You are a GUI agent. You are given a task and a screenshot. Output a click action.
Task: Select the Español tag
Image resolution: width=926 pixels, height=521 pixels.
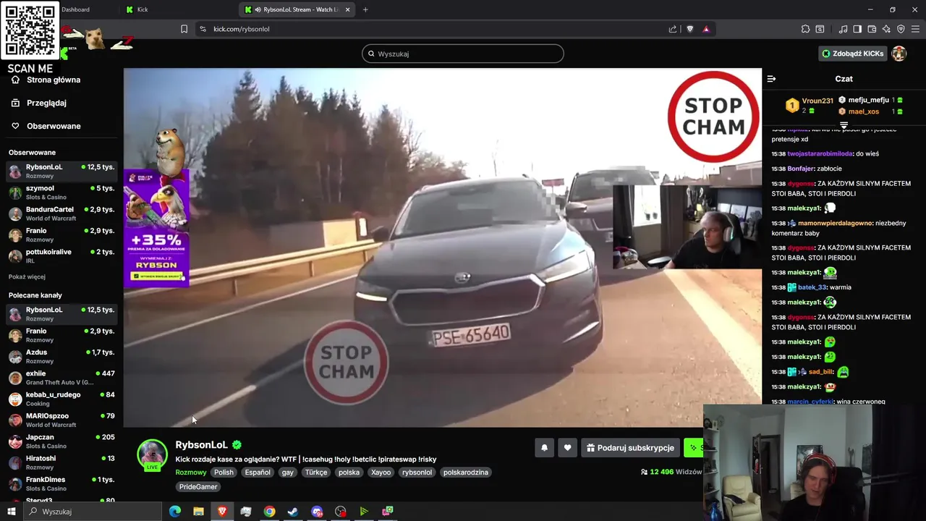point(258,472)
